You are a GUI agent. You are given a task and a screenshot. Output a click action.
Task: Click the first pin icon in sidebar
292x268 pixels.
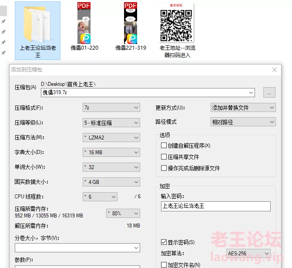3,22
